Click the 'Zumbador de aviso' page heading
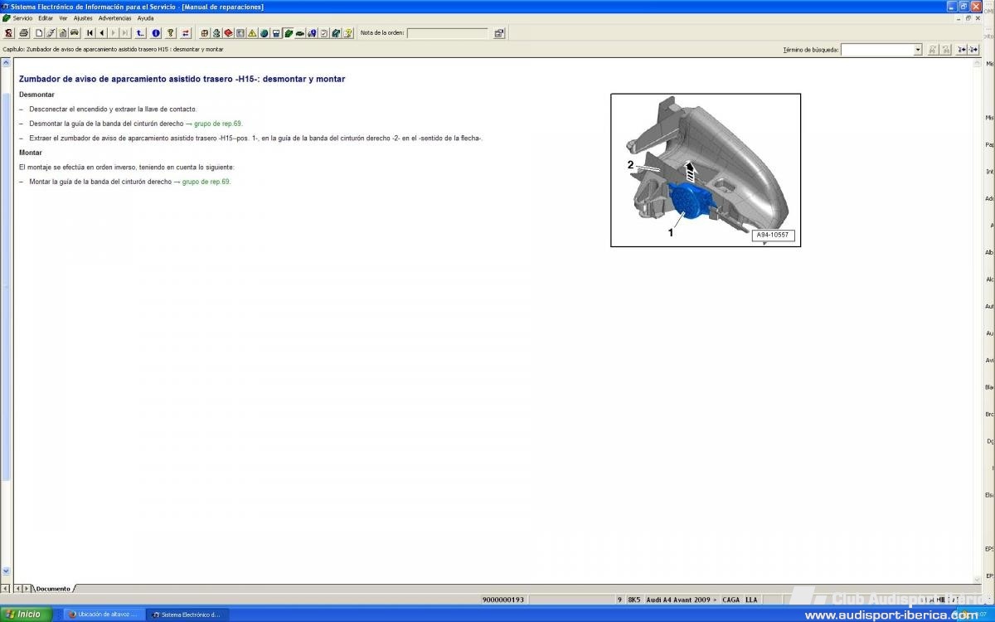Screen dimensions: 995x622 (x=182, y=79)
